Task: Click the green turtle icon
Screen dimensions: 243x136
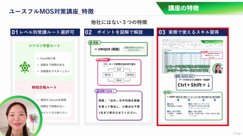Action: (x=25, y=67)
